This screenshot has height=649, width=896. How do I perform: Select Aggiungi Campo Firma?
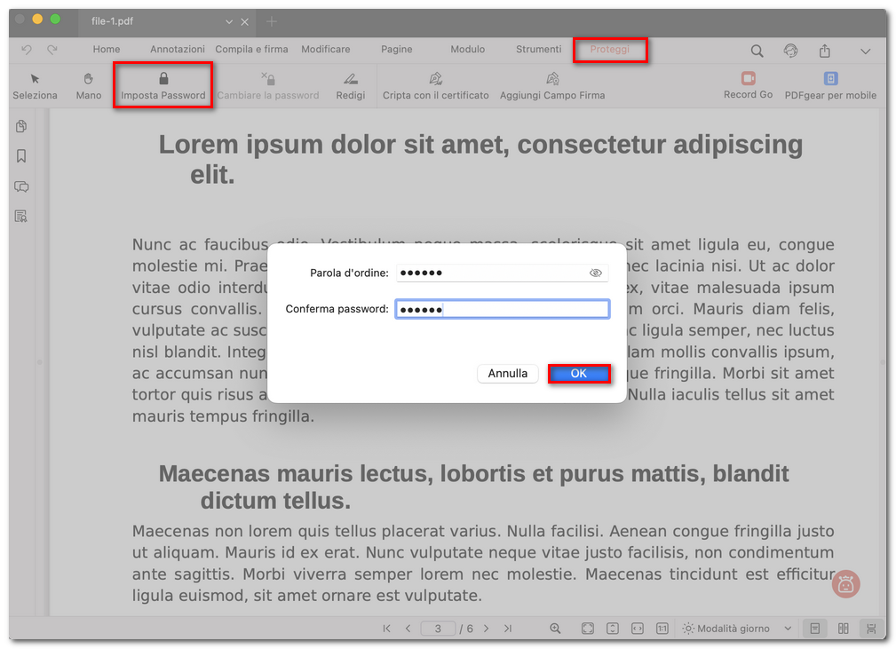coord(551,85)
